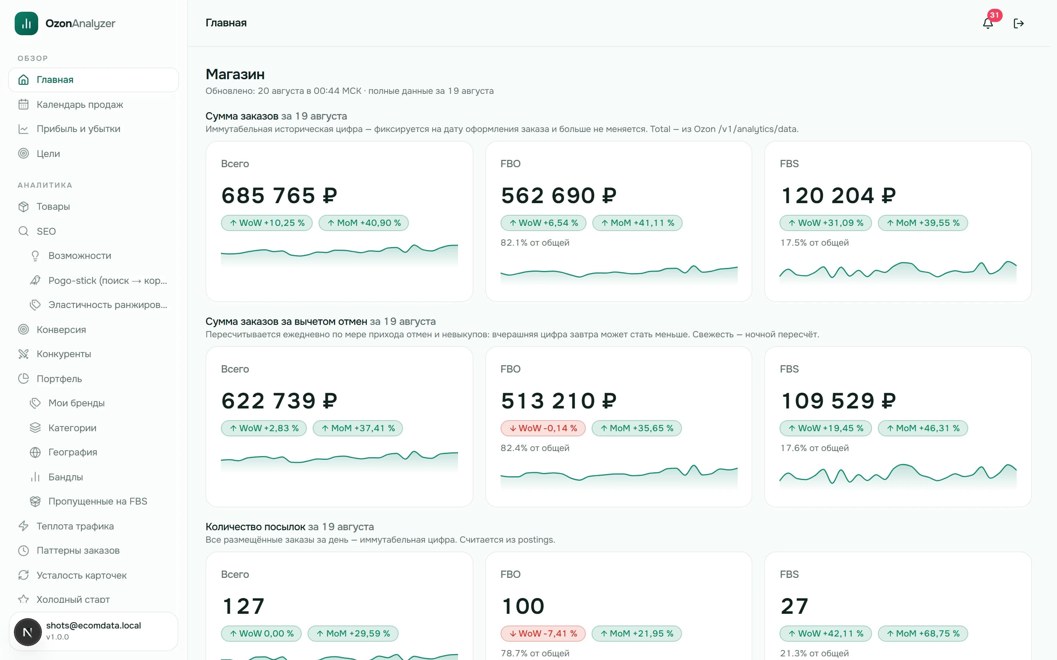
Task: Click the 82.1% от общей text
Action: click(x=535, y=243)
